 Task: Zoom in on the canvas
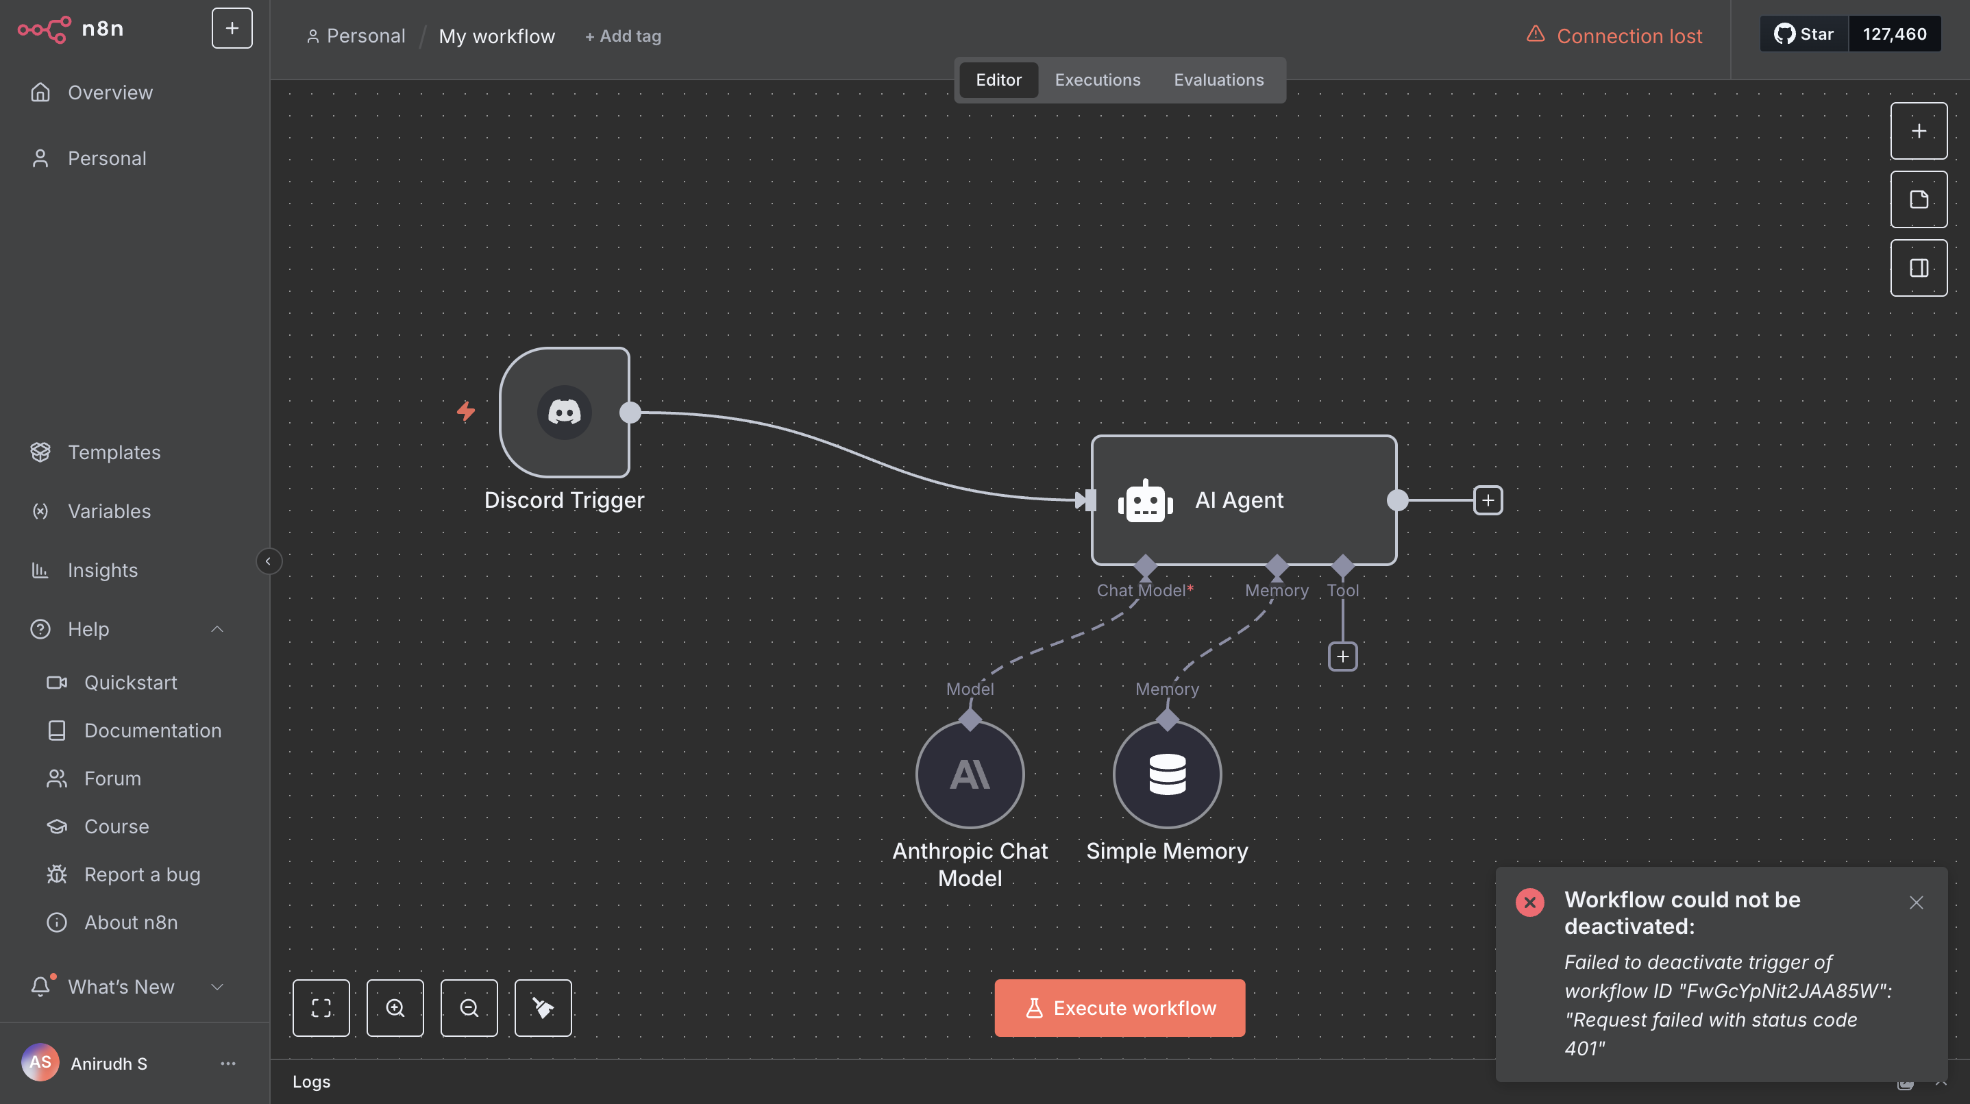pos(395,1007)
